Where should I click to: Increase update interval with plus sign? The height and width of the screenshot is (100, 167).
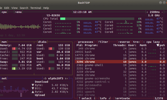click(x=147, y=12)
